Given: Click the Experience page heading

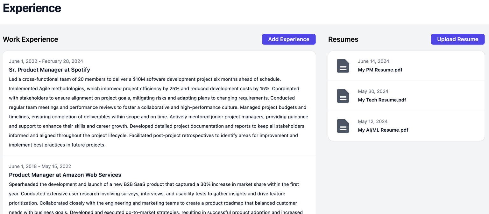Looking at the screenshot, I should point(32,8).
